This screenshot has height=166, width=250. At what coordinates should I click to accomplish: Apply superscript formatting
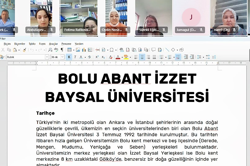tap(97, 57)
